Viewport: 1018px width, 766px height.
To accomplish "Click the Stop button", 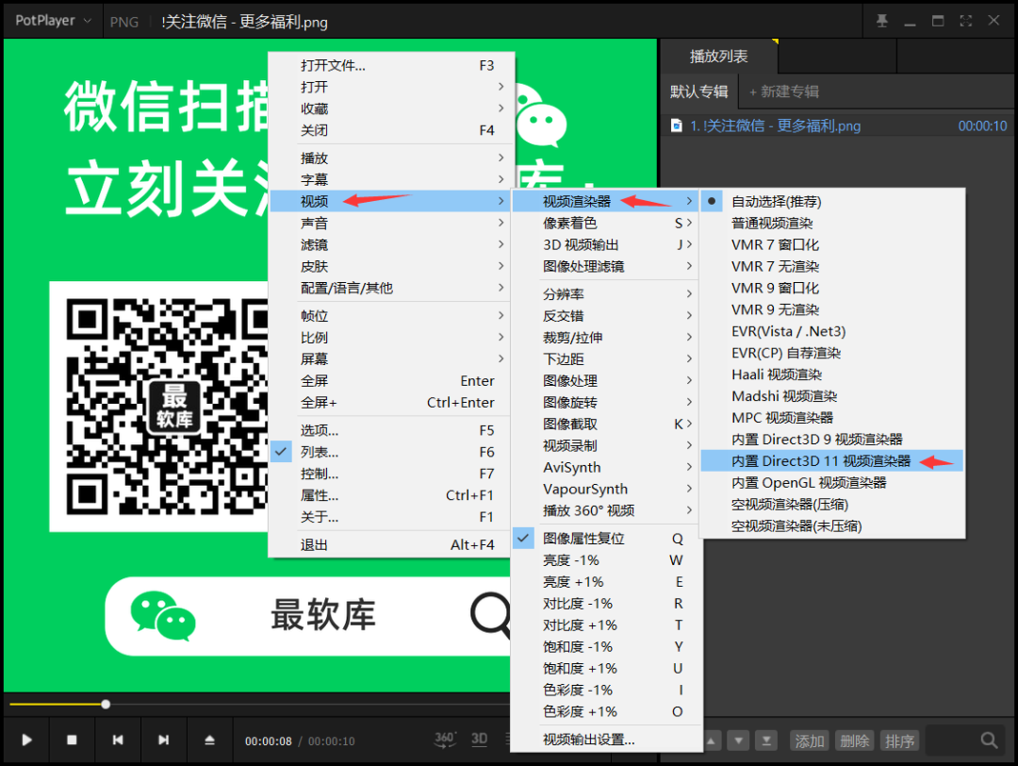I will click(72, 740).
